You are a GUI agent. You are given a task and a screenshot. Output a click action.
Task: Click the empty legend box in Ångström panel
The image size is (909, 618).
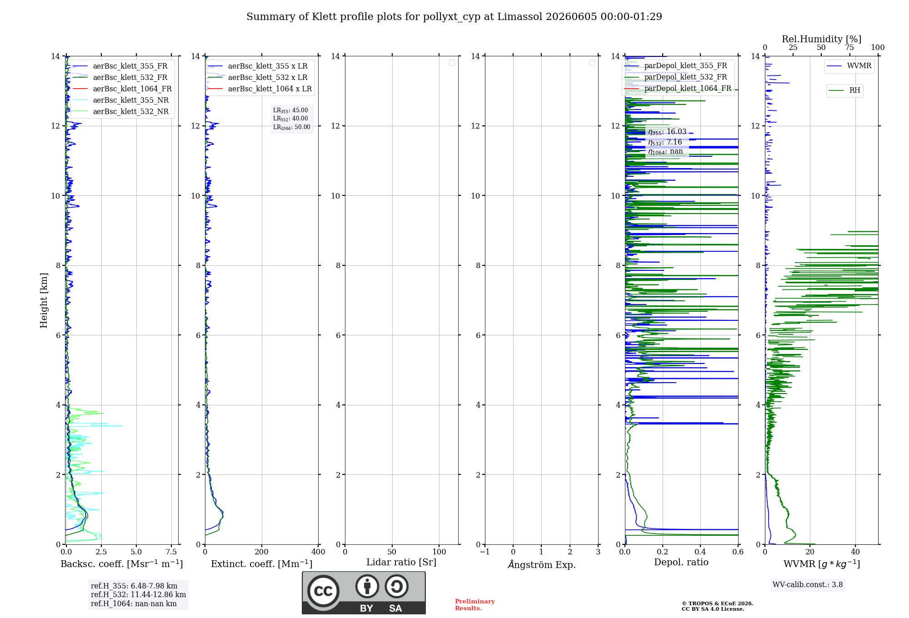592,63
